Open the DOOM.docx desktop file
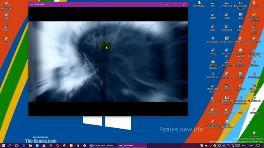This screenshot has width=264, height=148. 199,4
